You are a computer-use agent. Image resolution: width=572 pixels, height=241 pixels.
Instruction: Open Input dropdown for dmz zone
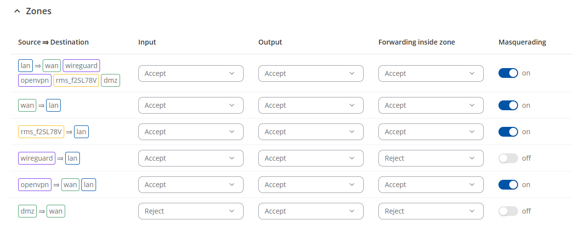tap(191, 211)
